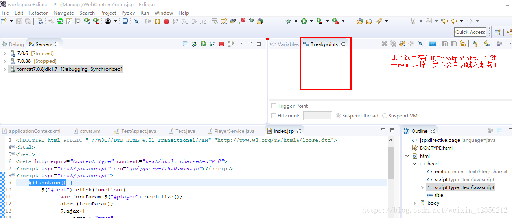The image size is (512, 218).
Task: Click the Skip All Breakpoints icon in main toolbar
Action: 136,21
